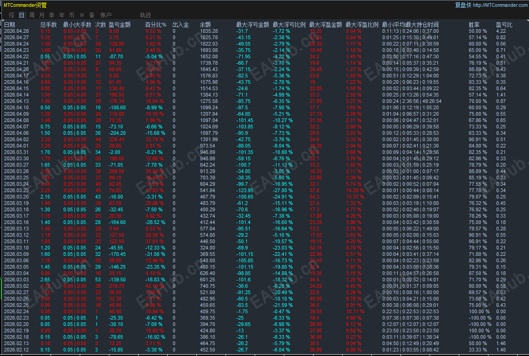Click the 百分比% column header
Viewport: 529px width, 356px height.
[x=155, y=25]
